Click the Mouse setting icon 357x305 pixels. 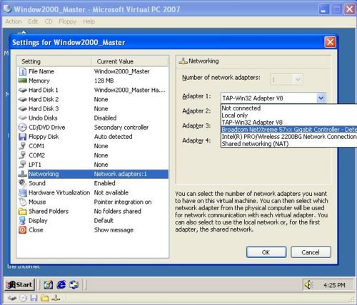22,202
